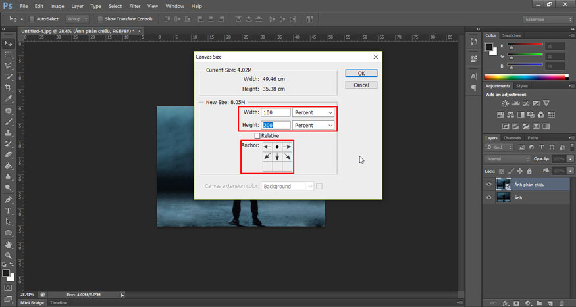The width and height of the screenshot is (576, 307).
Task: Click the Vibrance triangle adjustment icon
Action: point(546,103)
